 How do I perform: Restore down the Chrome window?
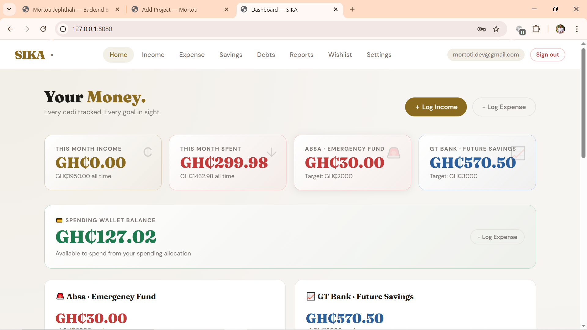[x=555, y=9]
